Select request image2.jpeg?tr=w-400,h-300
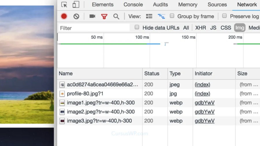The width and height of the screenshot is (260, 146). [x=101, y=112]
